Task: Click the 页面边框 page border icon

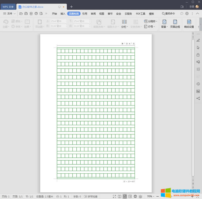Action: pyautogui.click(x=175, y=23)
